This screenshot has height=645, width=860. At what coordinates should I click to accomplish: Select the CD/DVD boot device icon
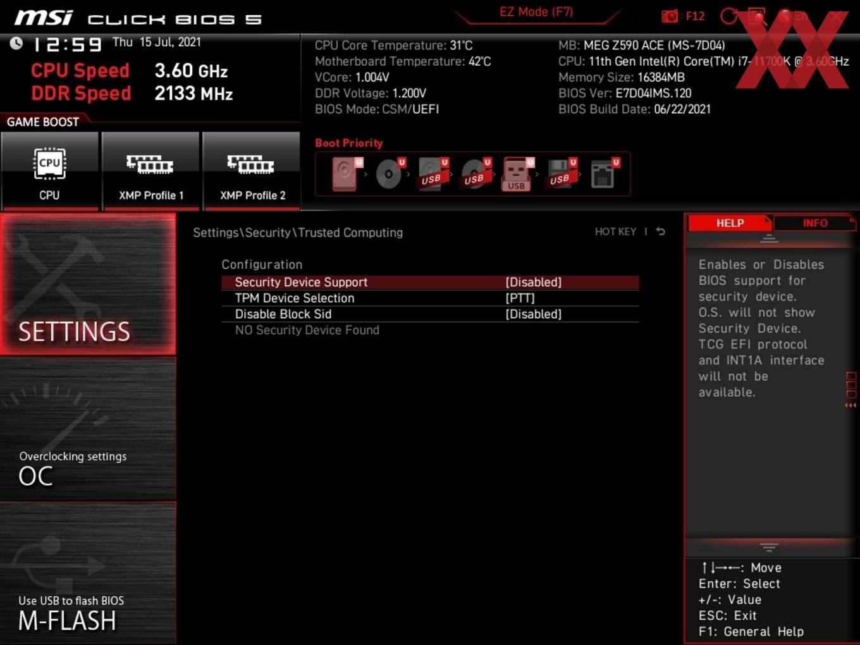390,174
